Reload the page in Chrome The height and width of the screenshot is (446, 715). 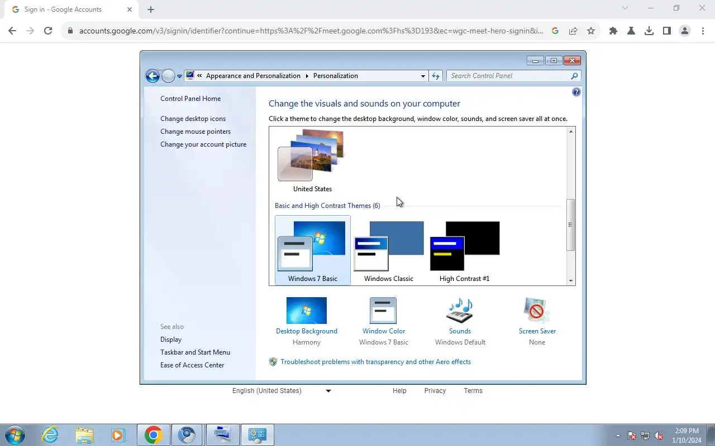pyautogui.click(x=48, y=31)
